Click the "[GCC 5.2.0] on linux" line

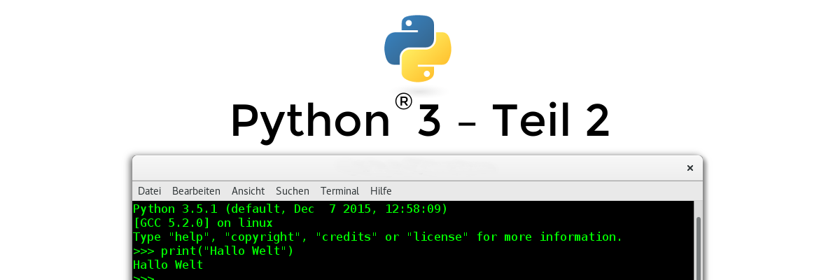[x=202, y=223]
